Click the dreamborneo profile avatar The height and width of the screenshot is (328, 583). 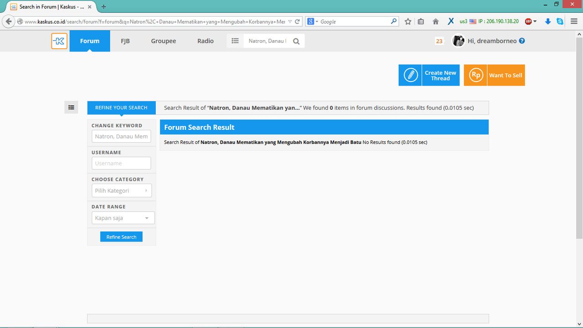coord(458,41)
